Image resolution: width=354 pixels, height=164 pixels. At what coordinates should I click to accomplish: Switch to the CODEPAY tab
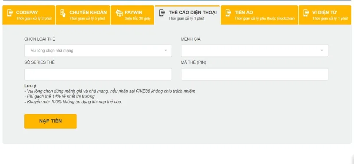(x=29, y=15)
